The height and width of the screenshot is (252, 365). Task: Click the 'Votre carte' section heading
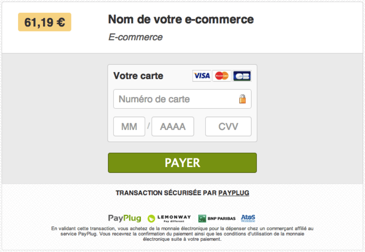(138, 76)
